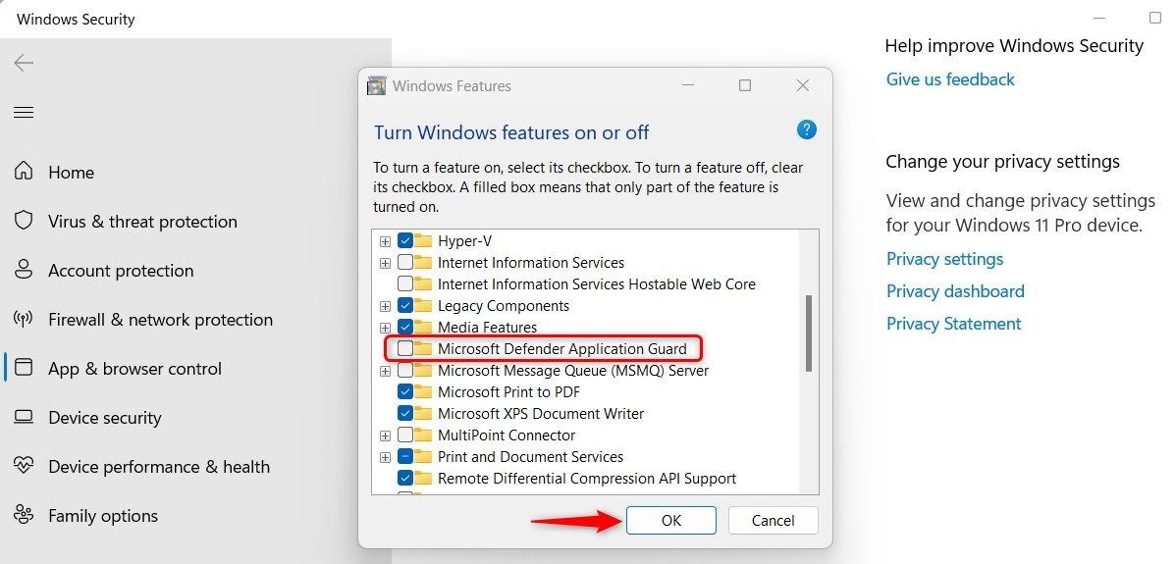Click the Home house icon

[x=24, y=172]
